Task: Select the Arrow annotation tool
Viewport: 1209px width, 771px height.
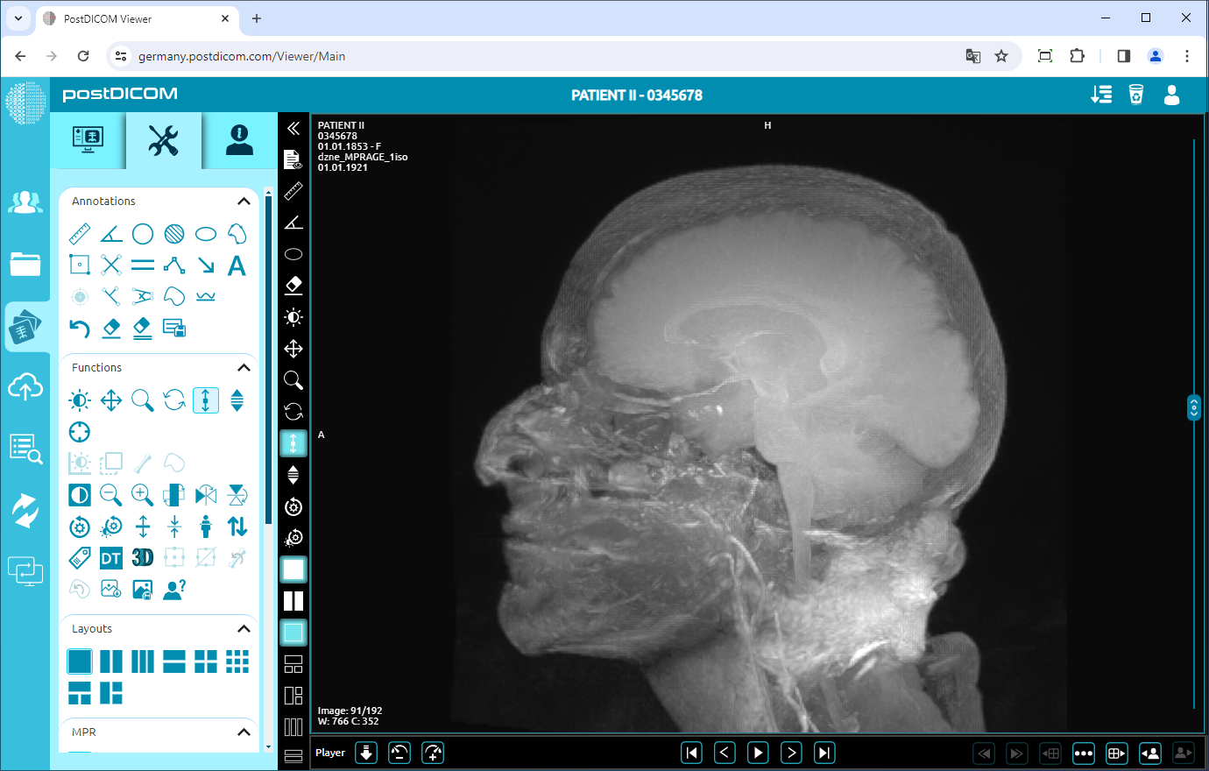Action: click(x=205, y=265)
